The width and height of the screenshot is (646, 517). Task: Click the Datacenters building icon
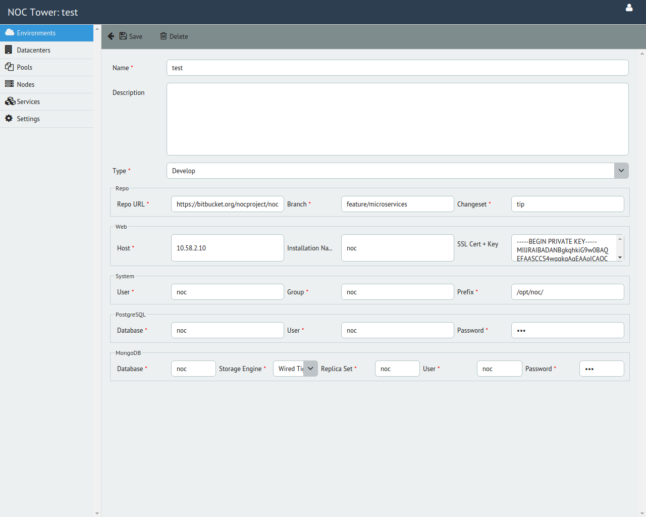click(9, 49)
